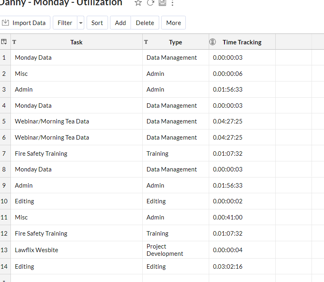Open the three-dot options menu
324x282 pixels.
pos(172,3)
